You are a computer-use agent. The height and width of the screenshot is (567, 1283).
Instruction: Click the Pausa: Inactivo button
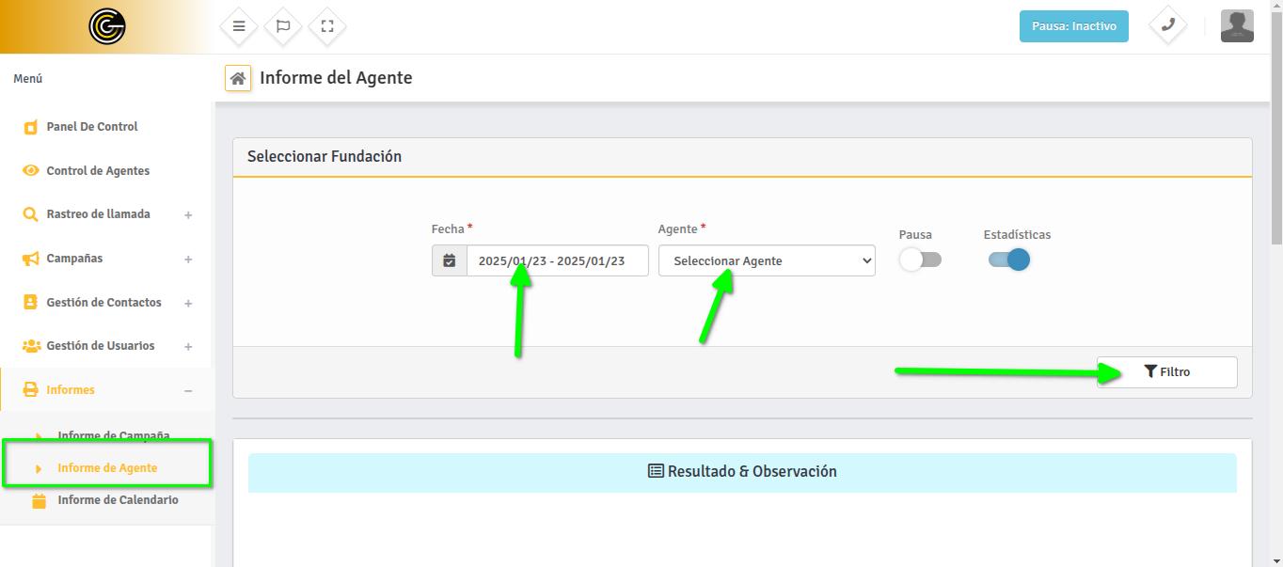tap(1073, 26)
